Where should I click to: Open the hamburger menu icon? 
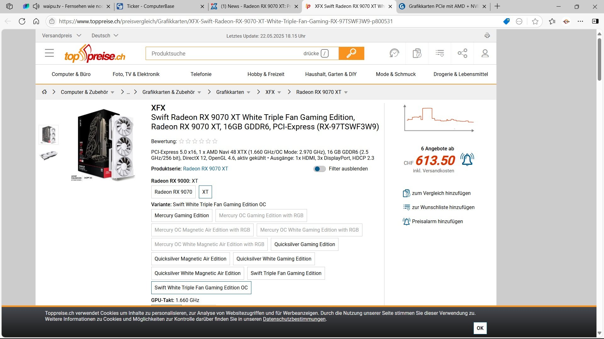pyautogui.click(x=49, y=53)
